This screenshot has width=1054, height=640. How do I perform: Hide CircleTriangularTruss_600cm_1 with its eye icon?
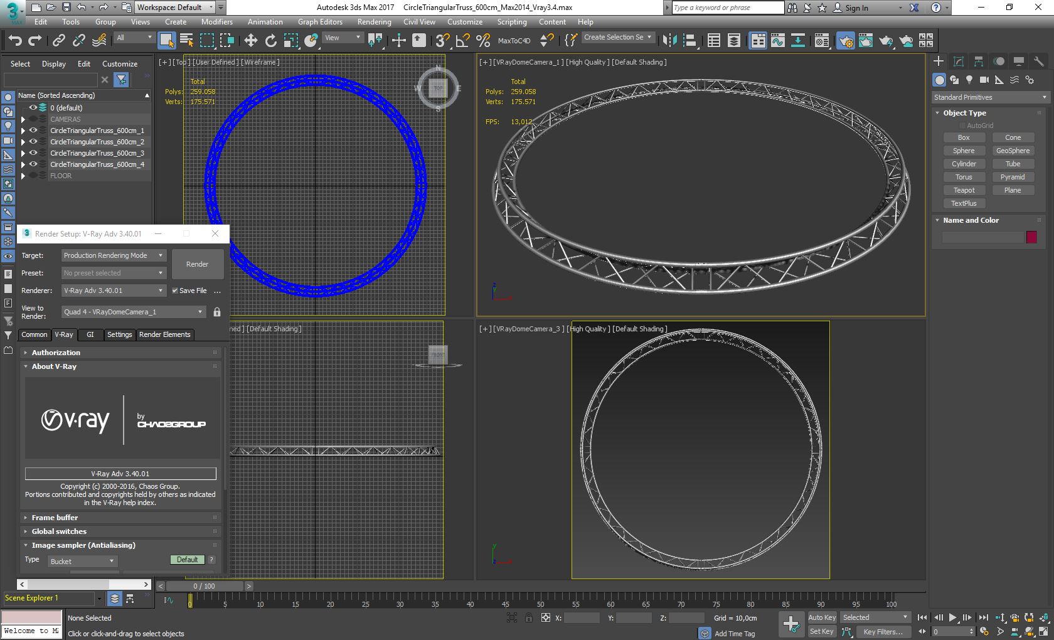point(33,131)
